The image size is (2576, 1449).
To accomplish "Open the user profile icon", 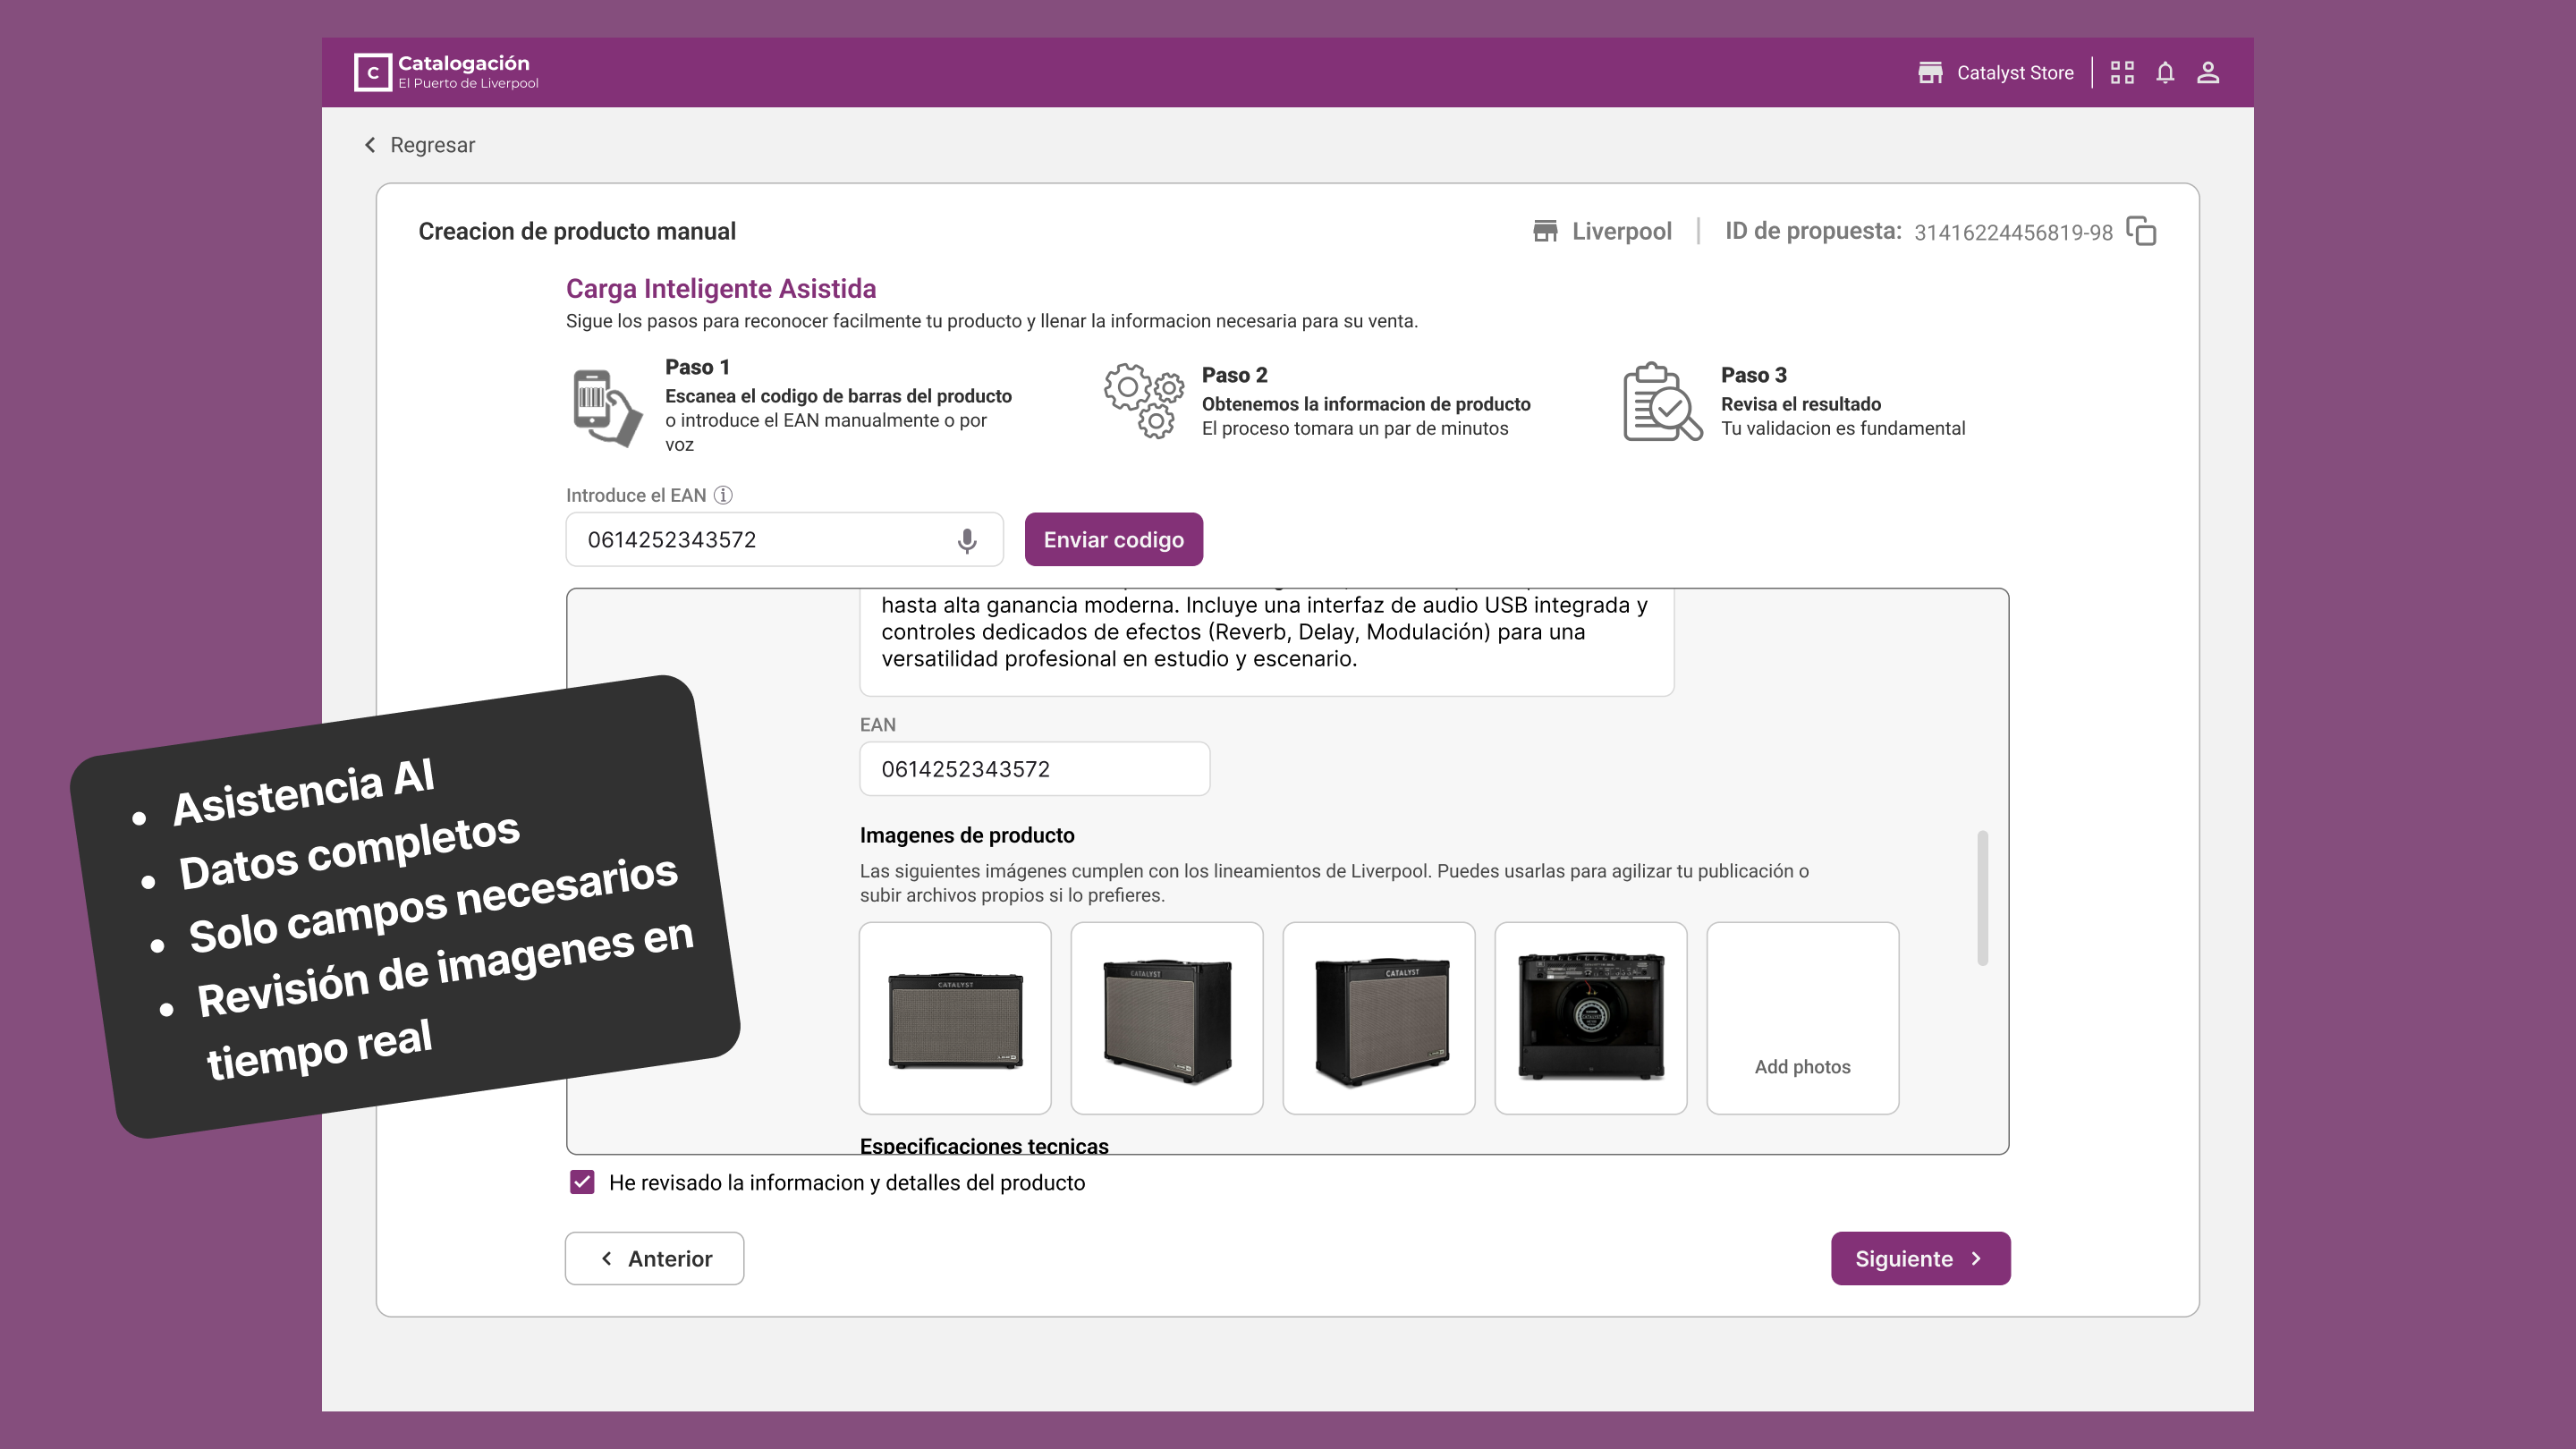I will pyautogui.click(x=2208, y=73).
